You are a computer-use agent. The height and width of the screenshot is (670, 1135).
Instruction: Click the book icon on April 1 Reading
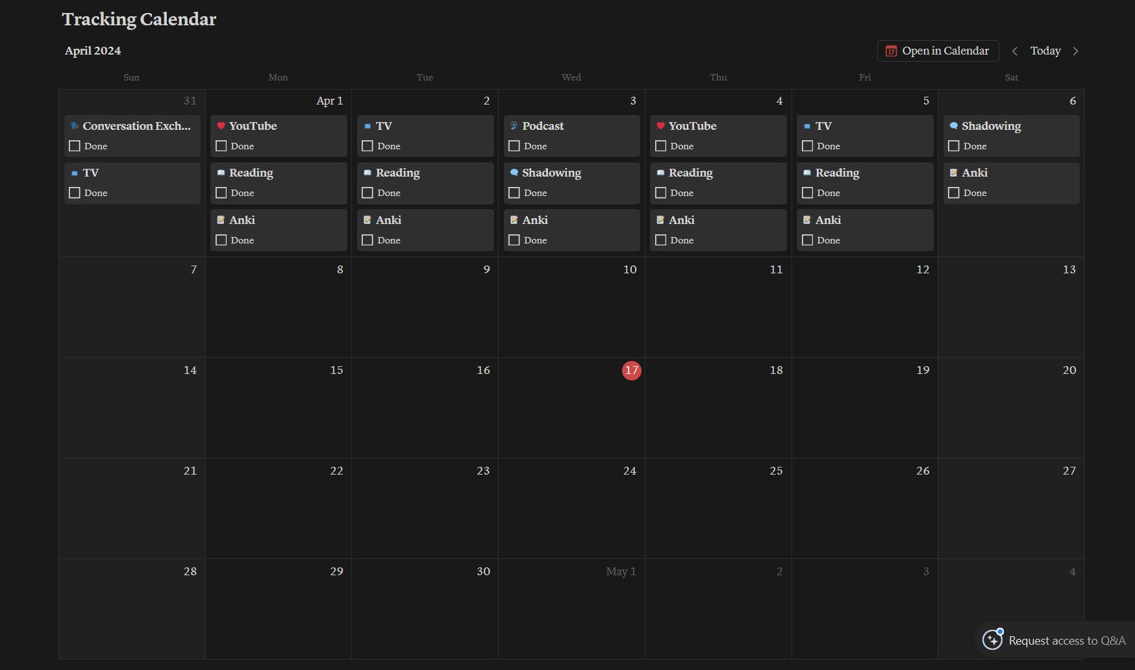221,173
